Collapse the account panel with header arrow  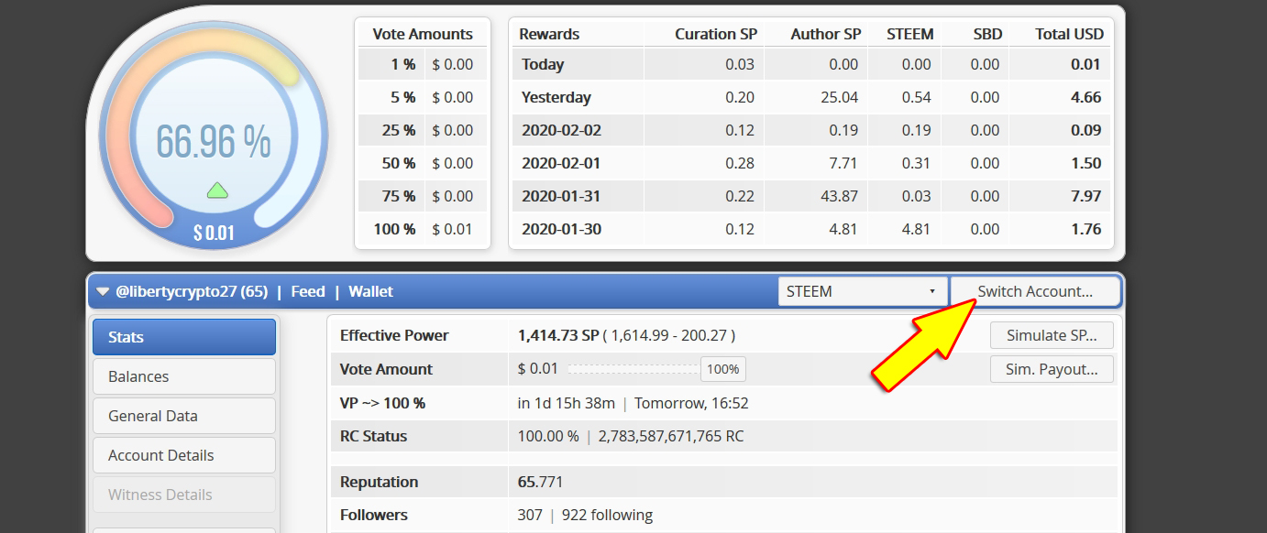click(x=103, y=292)
